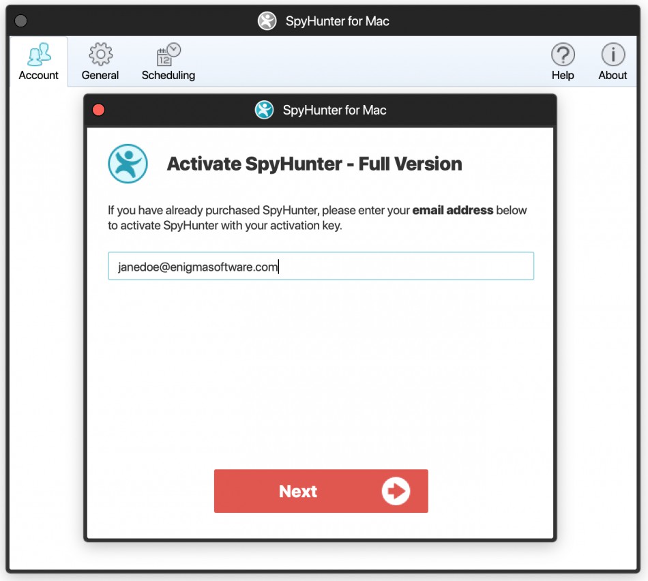Screen dimensions: 648x581
Task: Switch to the General tab label
Action: tap(100, 75)
